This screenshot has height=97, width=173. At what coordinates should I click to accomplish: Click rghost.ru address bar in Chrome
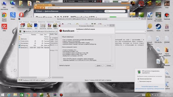tap(85, 8)
